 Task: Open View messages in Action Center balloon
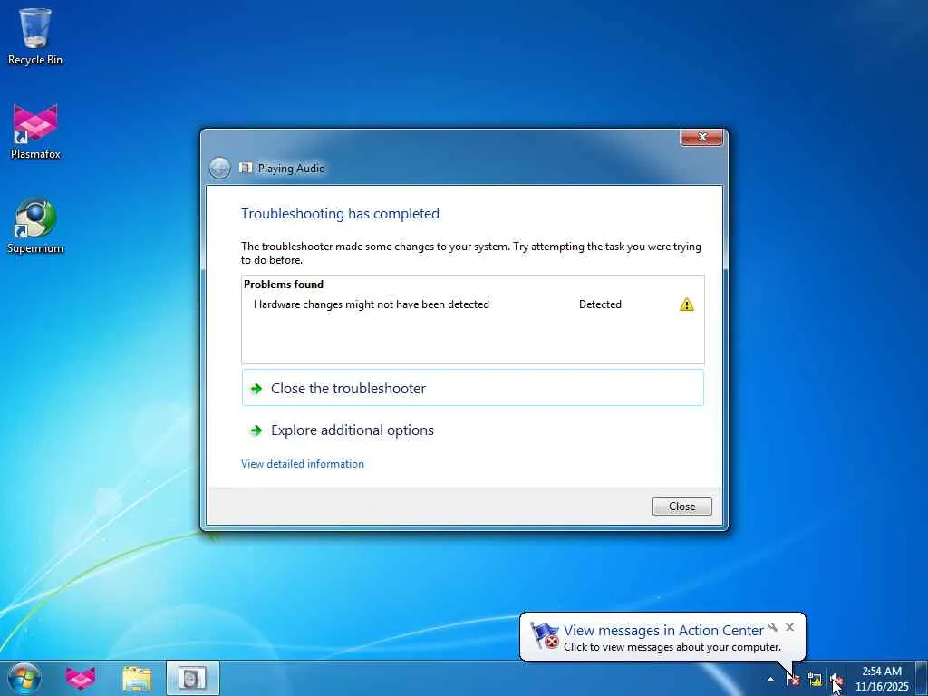click(662, 631)
